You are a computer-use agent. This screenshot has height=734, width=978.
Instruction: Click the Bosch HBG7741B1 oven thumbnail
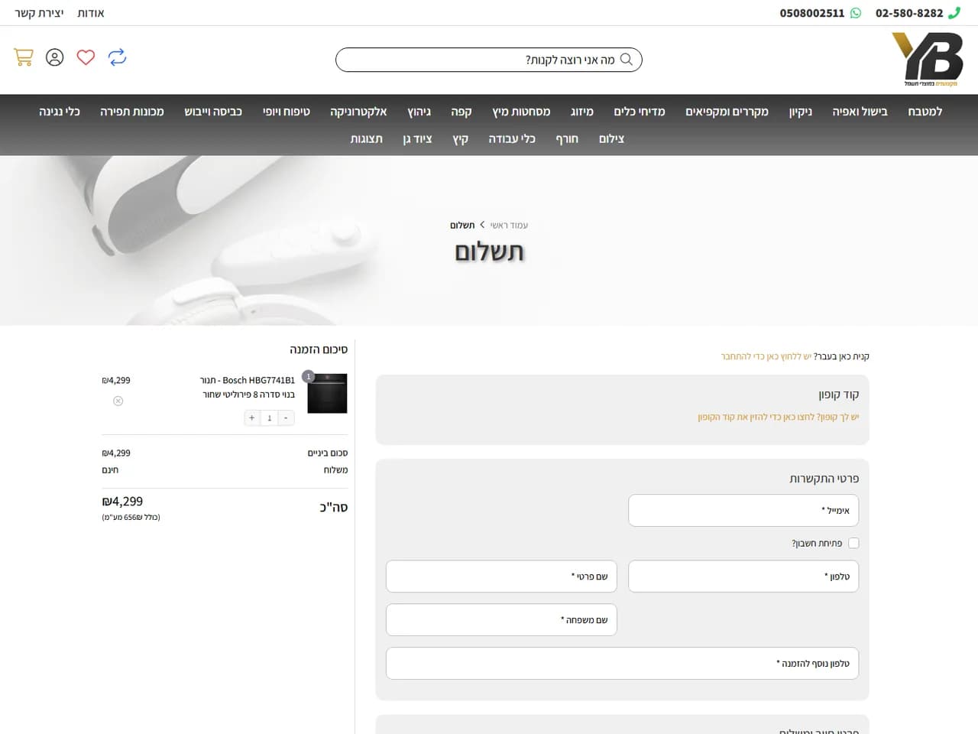[327, 393]
